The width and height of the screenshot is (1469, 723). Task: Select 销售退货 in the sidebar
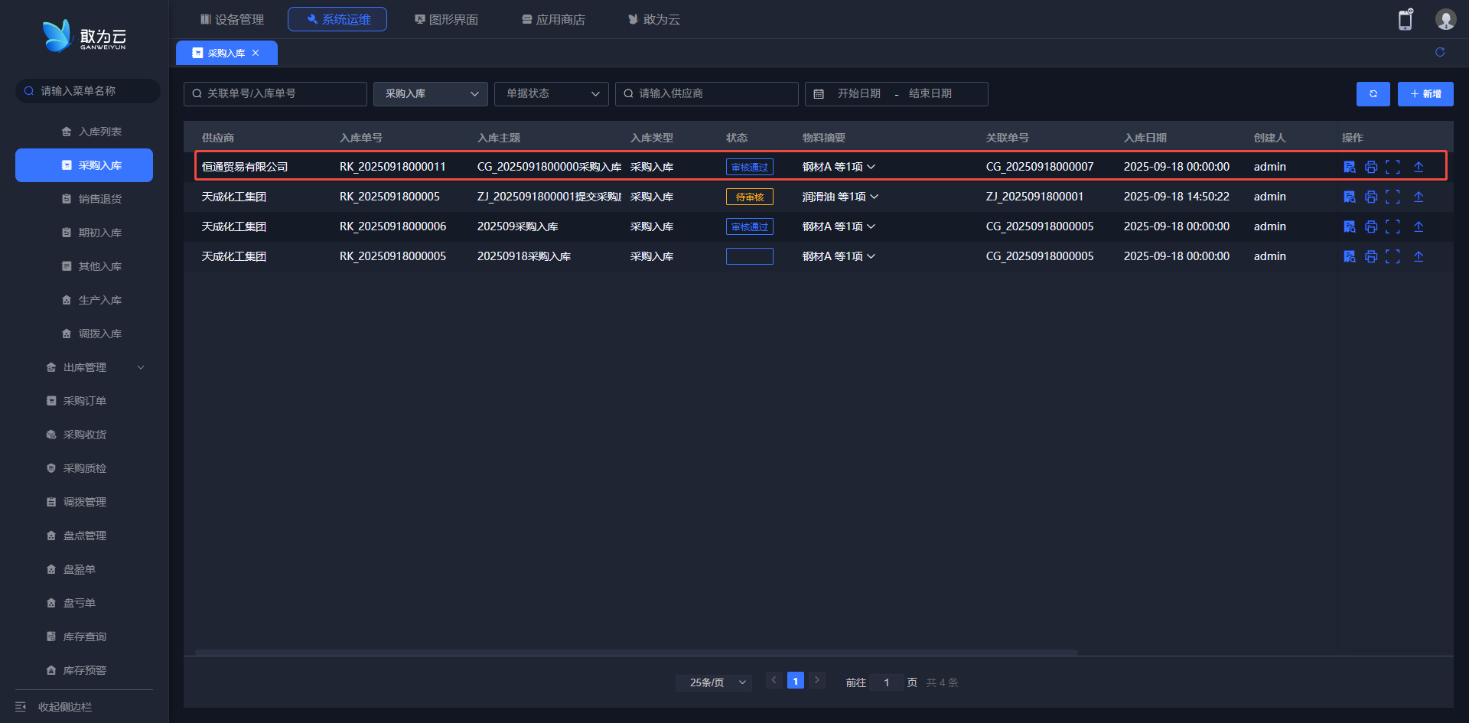coord(99,199)
